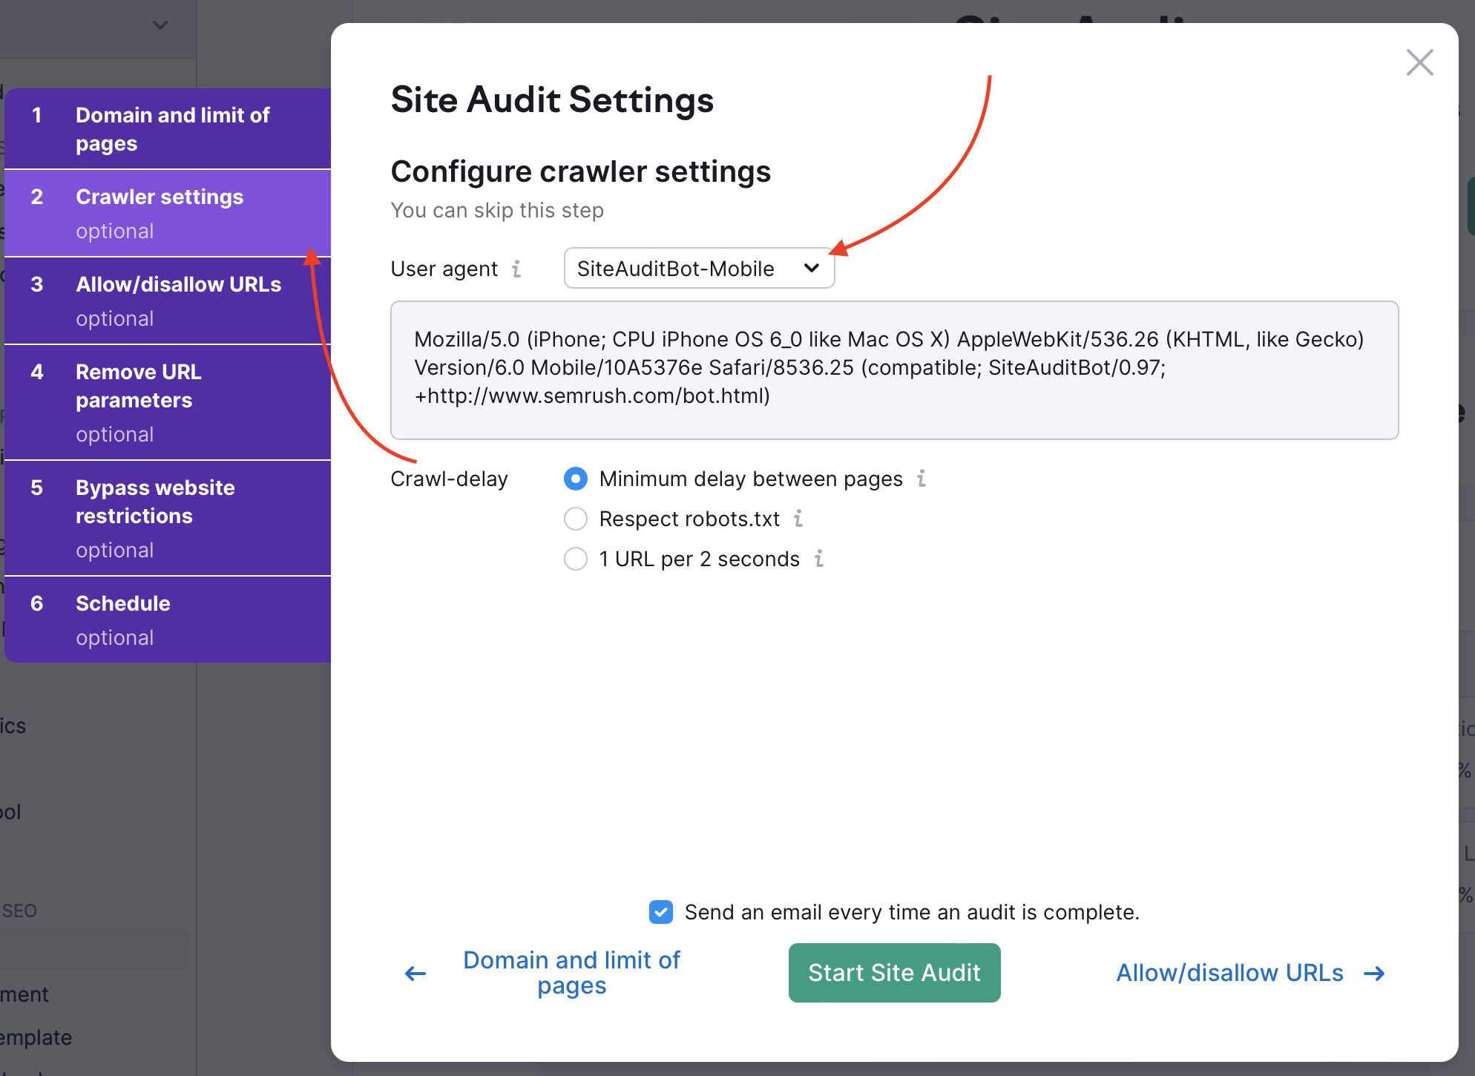Viewport: 1475px width, 1076px height.
Task: Open step 3 Allow/disallow URLs
Action: click(x=168, y=301)
